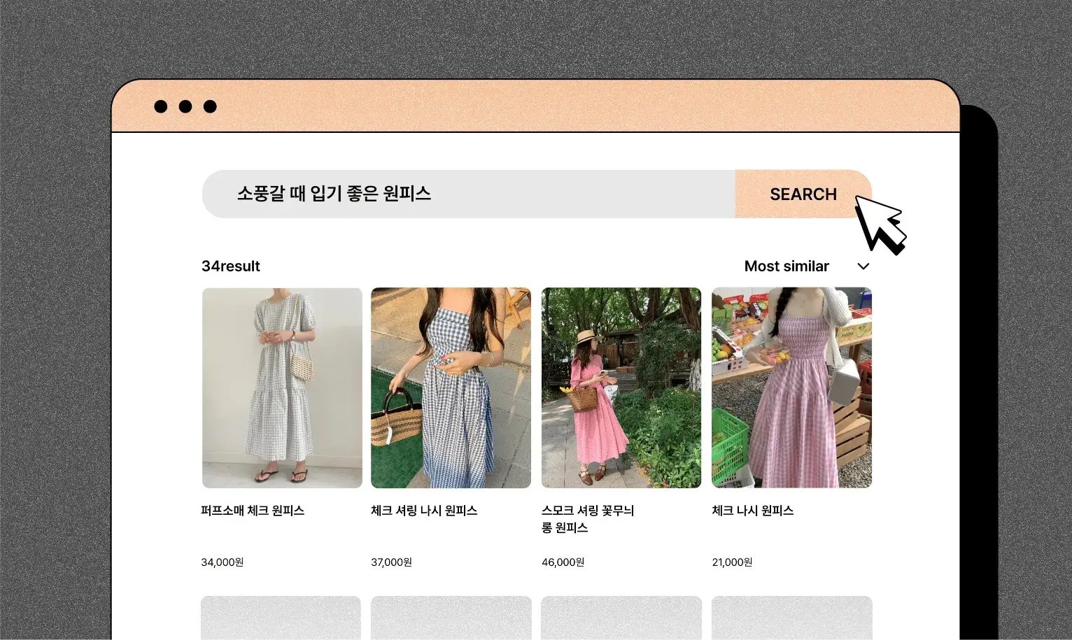Click the middle browser window dot
This screenshot has width=1072, height=640.
pyautogui.click(x=185, y=106)
